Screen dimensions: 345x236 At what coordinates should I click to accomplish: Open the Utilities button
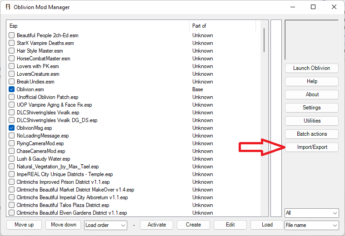click(311, 121)
